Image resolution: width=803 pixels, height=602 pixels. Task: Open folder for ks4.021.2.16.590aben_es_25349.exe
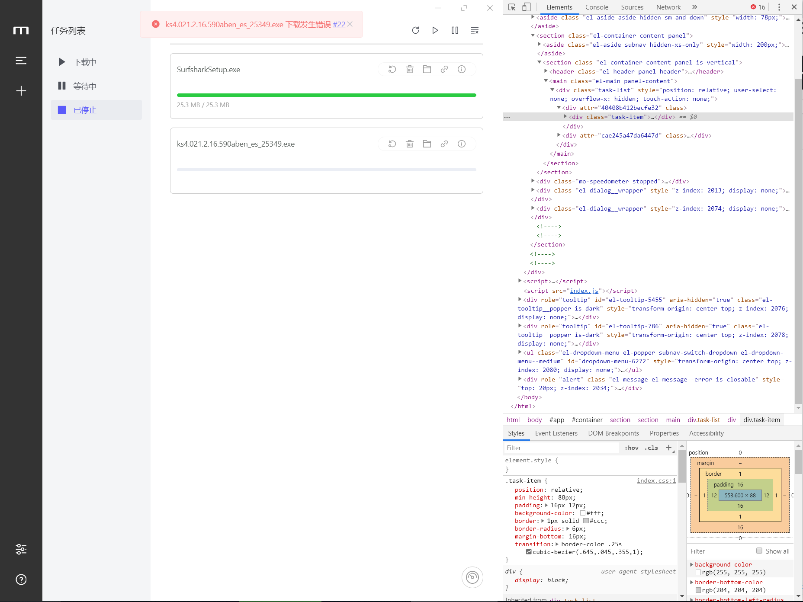pos(427,144)
